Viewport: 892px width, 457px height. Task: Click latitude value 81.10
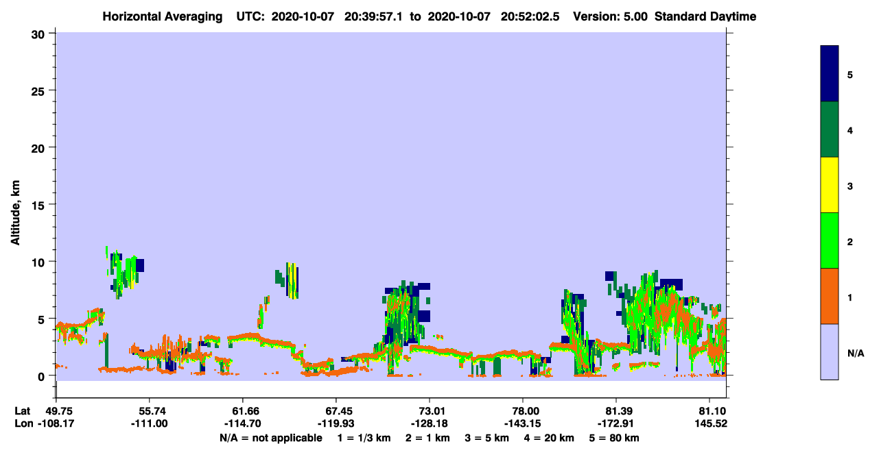point(714,410)
